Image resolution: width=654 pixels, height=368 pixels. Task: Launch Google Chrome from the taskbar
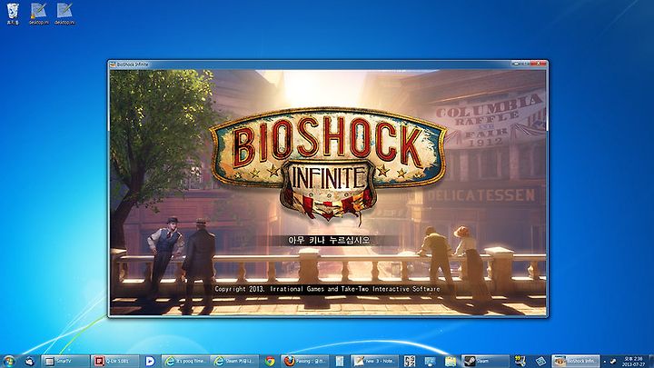click(270, 362)
